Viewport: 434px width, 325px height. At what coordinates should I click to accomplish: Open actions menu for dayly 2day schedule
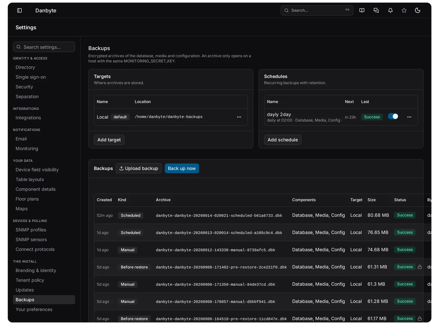click(x=409, y=117)
